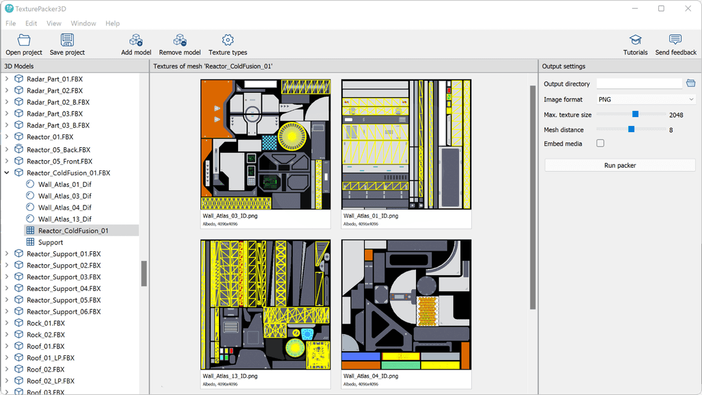The image size is (702, 395).
Task: Open the Window menu
Action: pyautogui.click(x=83, y=23)
